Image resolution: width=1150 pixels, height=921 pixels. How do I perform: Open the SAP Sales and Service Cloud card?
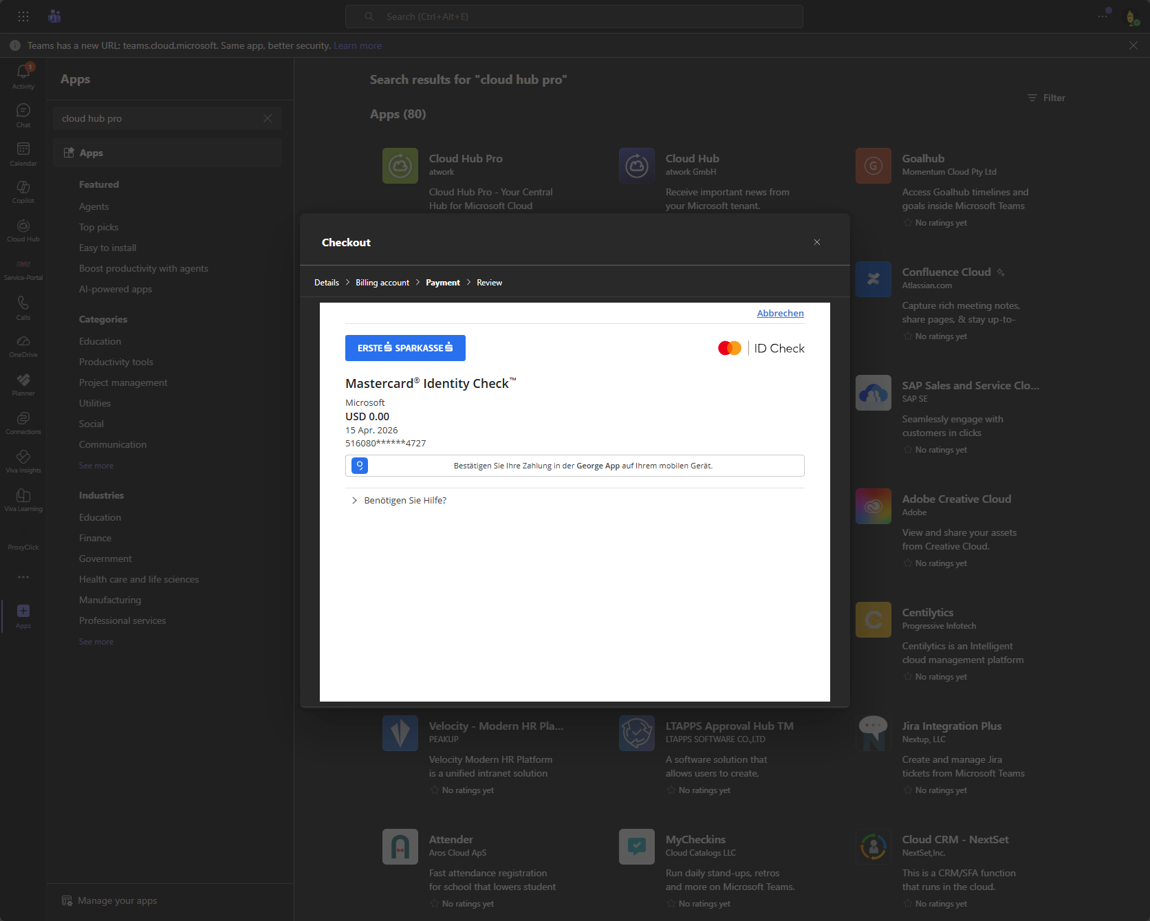point(951,415)
